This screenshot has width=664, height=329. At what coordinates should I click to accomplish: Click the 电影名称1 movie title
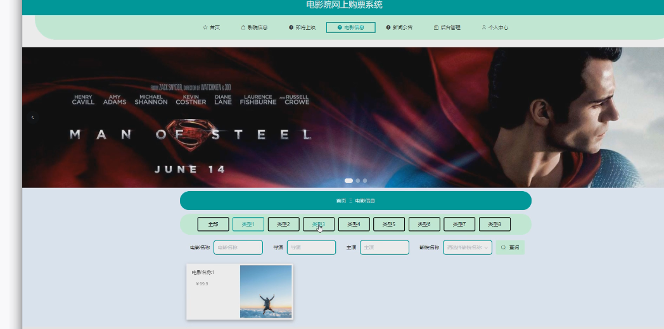click(203, 272)
